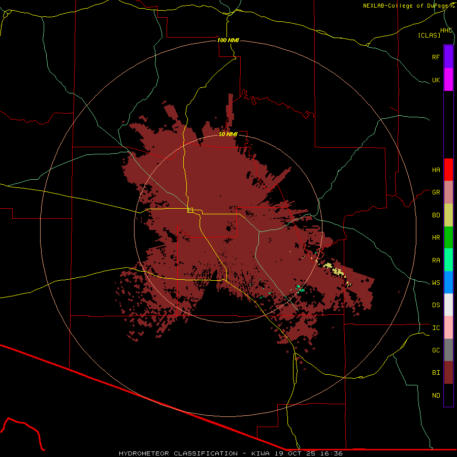Click the 16:36 timestamp
Viewport: 457px width, 457px height.
[333, 453]
